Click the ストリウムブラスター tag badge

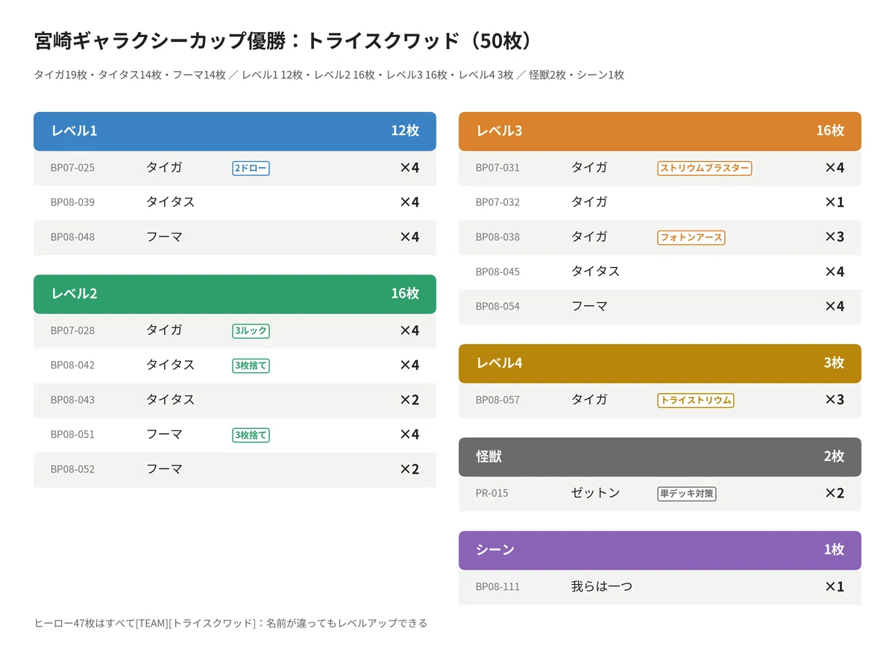(705, 169)
